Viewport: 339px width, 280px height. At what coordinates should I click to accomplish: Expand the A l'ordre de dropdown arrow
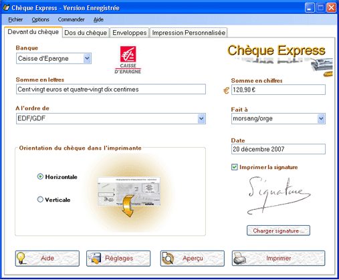click(201, 118)
